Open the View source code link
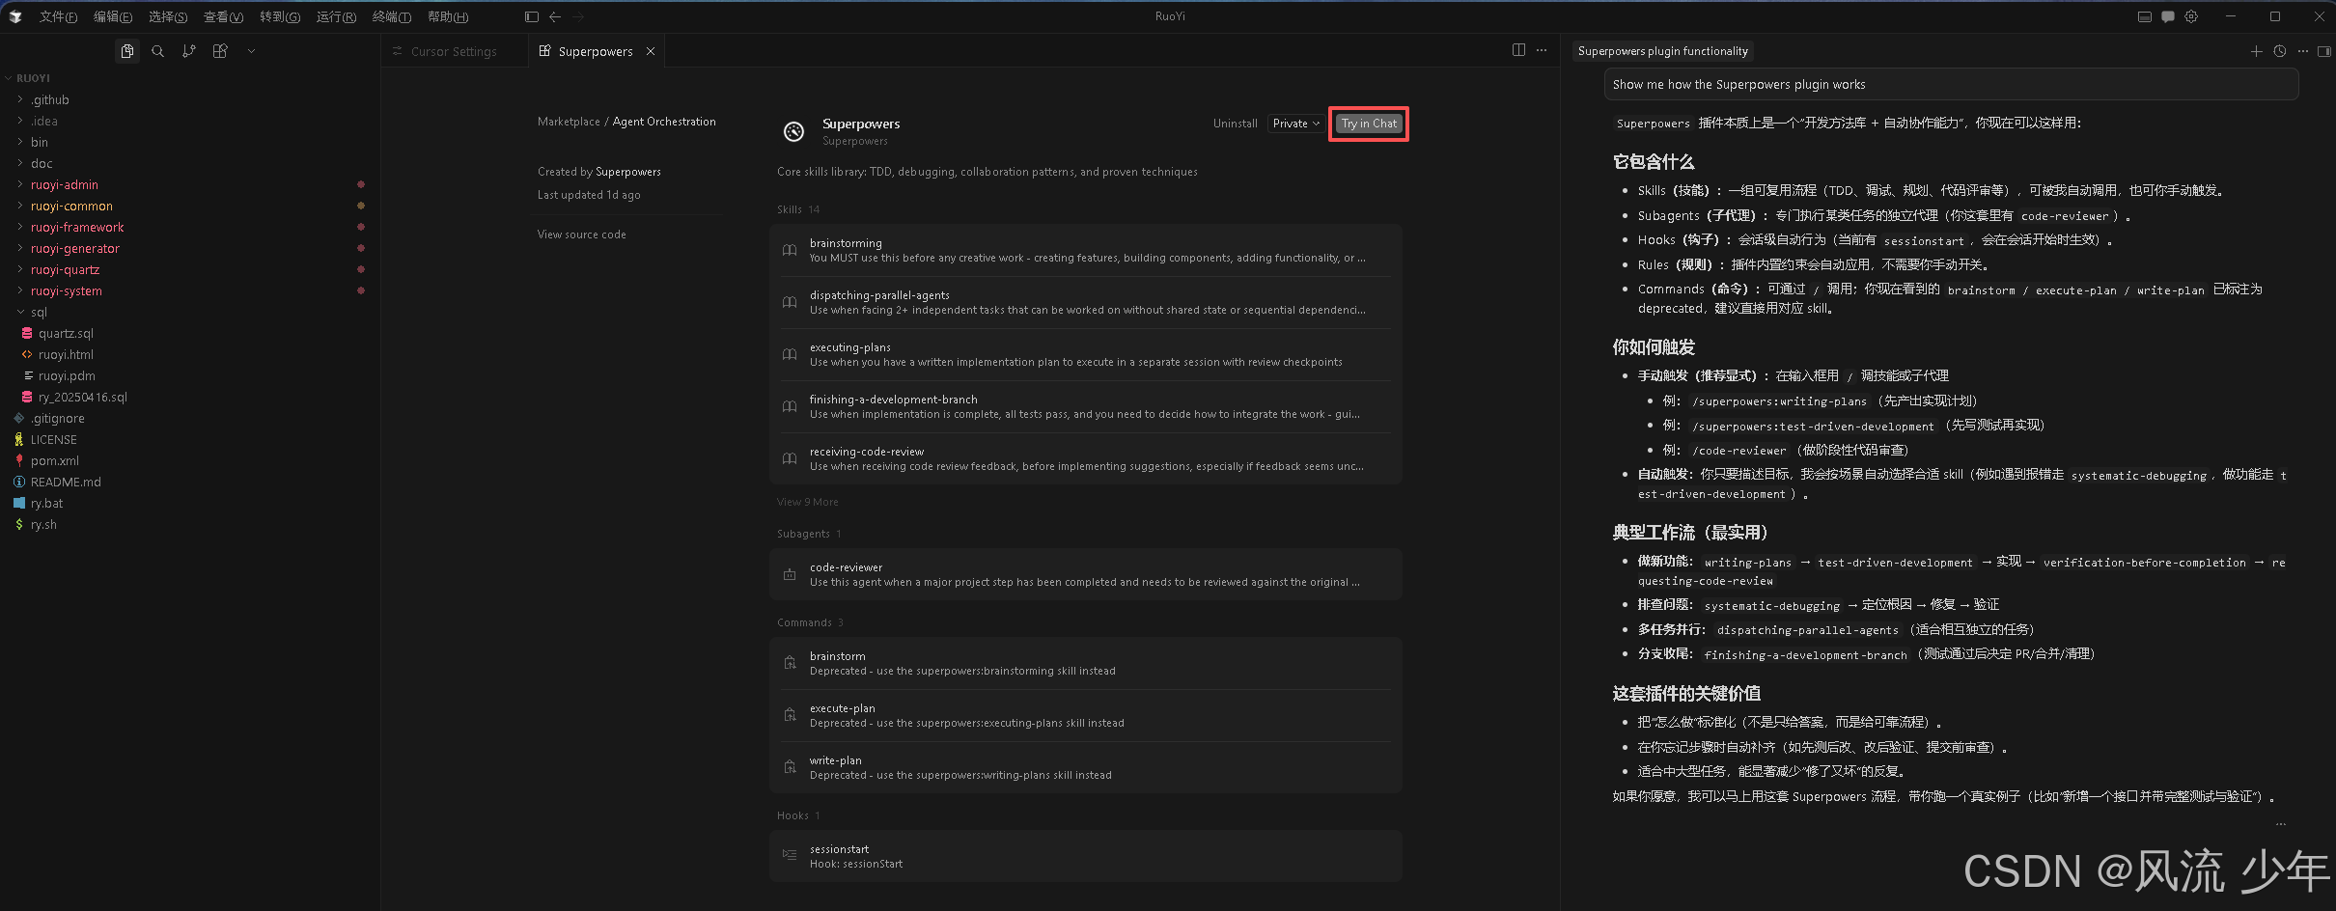This screenshot has height=911, width=2336. point(581,235)
